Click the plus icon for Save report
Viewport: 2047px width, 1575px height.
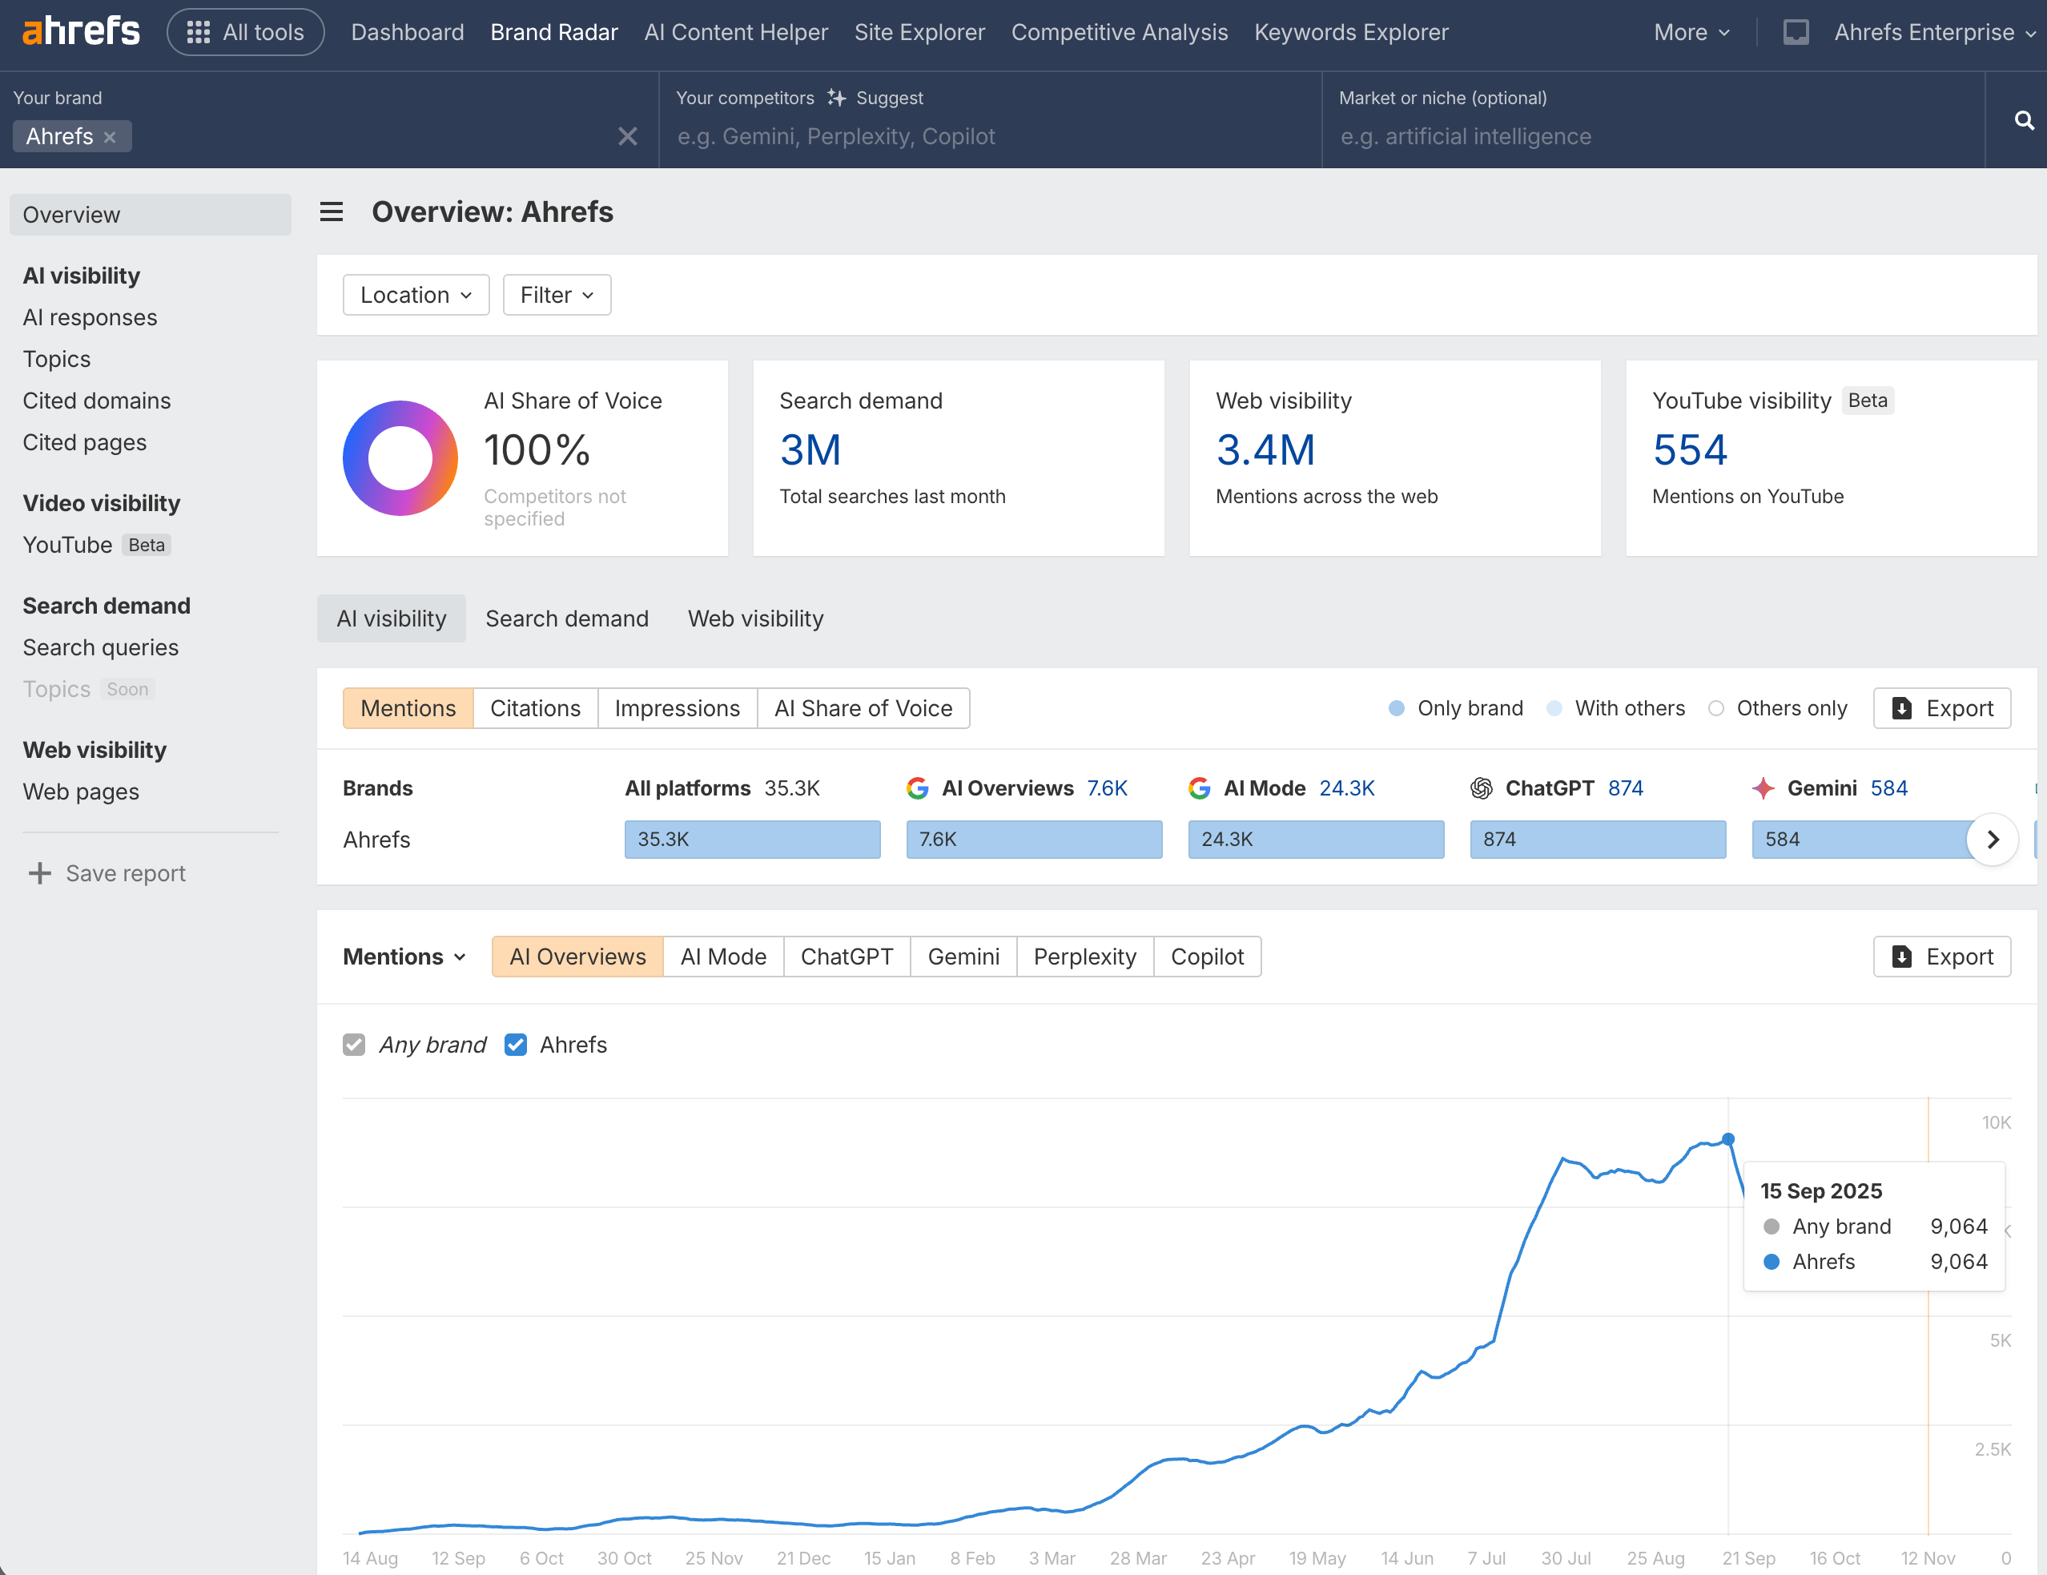[x=39, y=872]
